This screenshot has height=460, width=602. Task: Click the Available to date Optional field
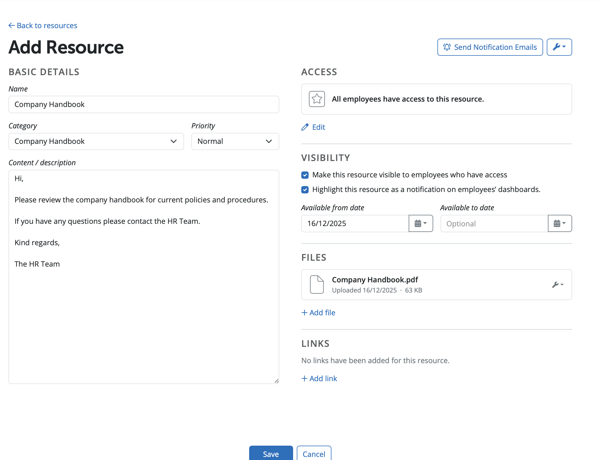494,224
